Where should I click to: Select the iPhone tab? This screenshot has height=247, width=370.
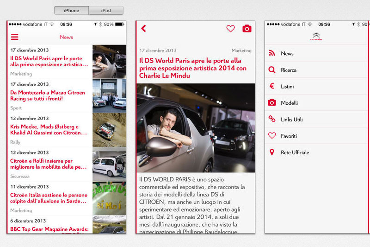pos(71,10)
